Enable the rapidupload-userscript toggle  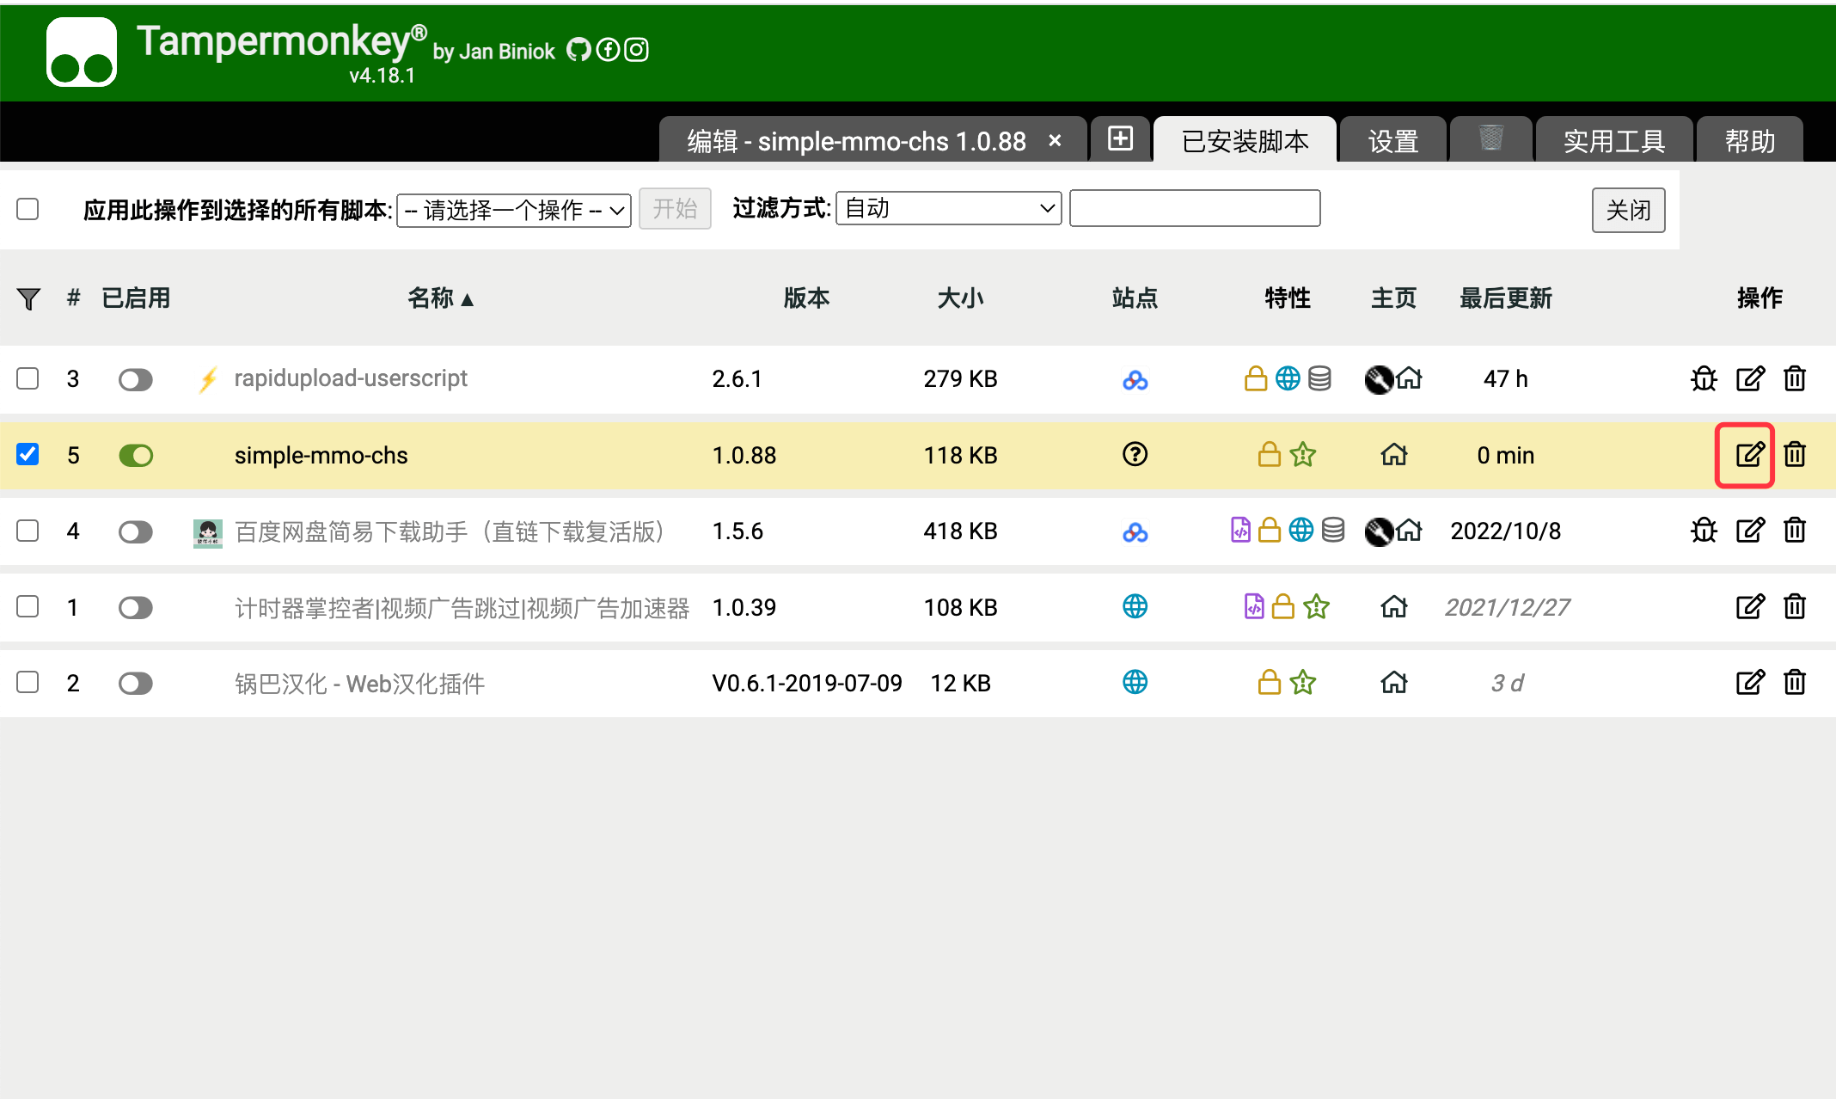click(136, 379)
